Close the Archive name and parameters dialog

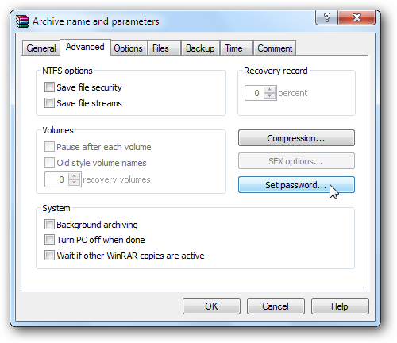coord(357,18)
